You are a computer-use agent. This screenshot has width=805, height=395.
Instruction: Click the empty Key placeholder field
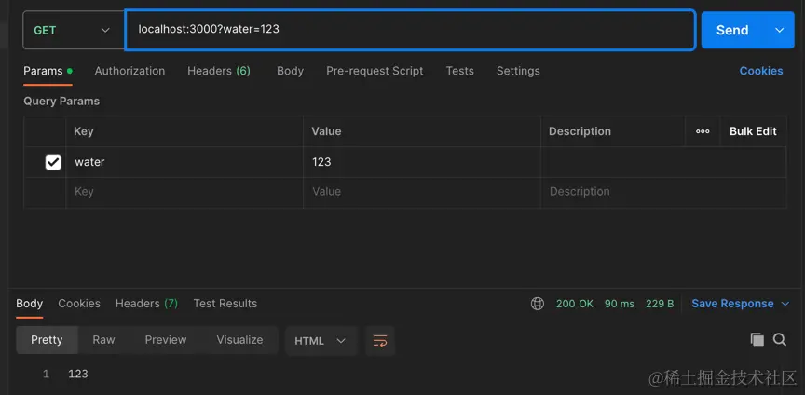click(184, 192)
